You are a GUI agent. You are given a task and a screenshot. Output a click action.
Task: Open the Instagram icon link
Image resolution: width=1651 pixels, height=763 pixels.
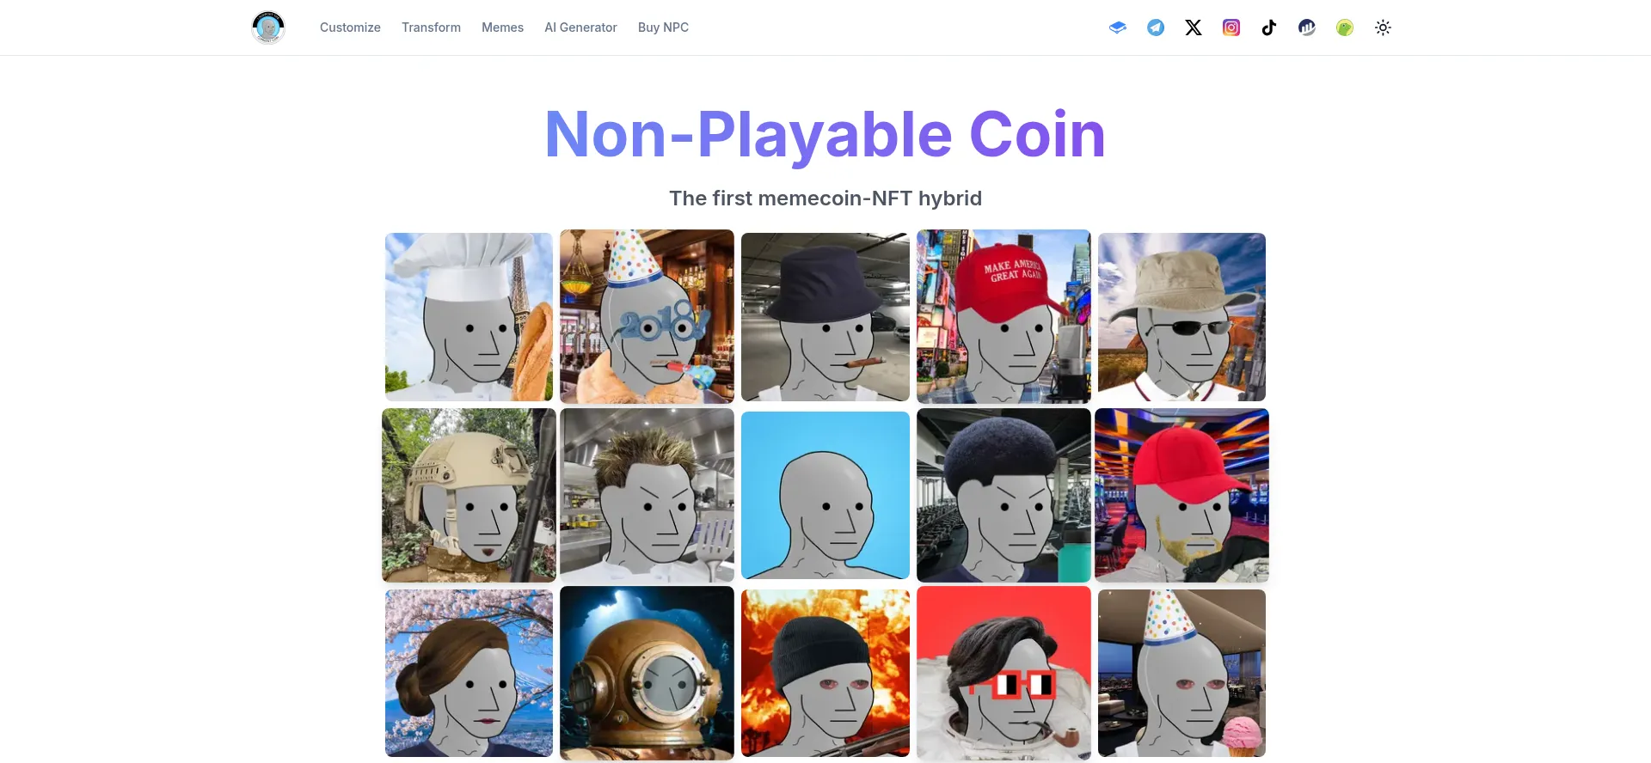[1231, 27]
